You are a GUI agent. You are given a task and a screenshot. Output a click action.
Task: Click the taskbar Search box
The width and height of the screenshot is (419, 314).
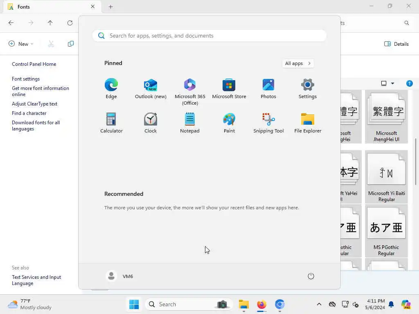[189, 304]
